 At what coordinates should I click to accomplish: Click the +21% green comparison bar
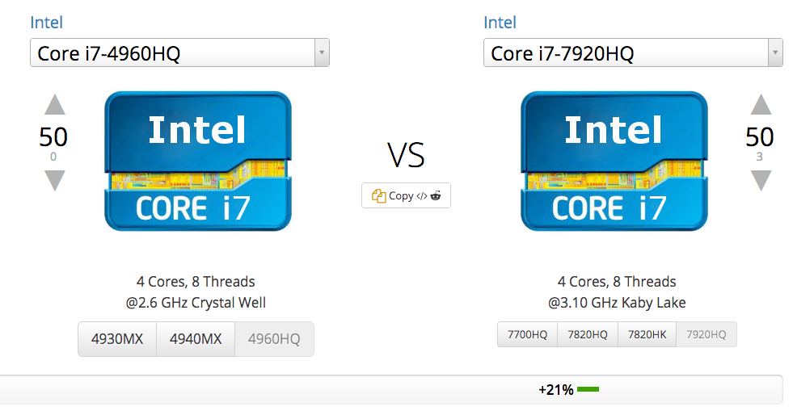tap(588, 390)
